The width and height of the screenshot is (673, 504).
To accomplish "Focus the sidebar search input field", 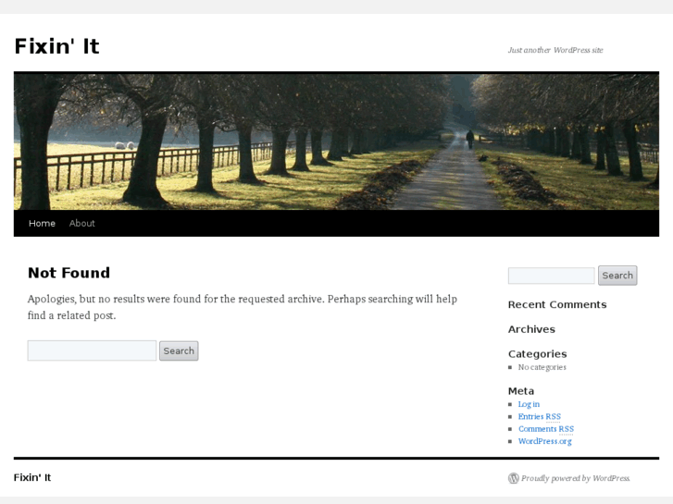I will [551, 276].
